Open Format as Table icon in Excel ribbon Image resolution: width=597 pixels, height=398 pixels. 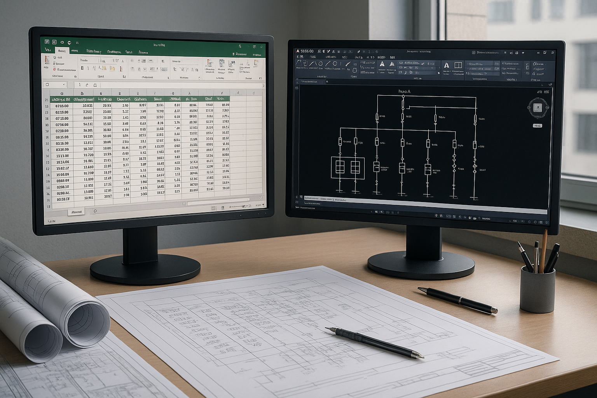(x=222, y=63)
